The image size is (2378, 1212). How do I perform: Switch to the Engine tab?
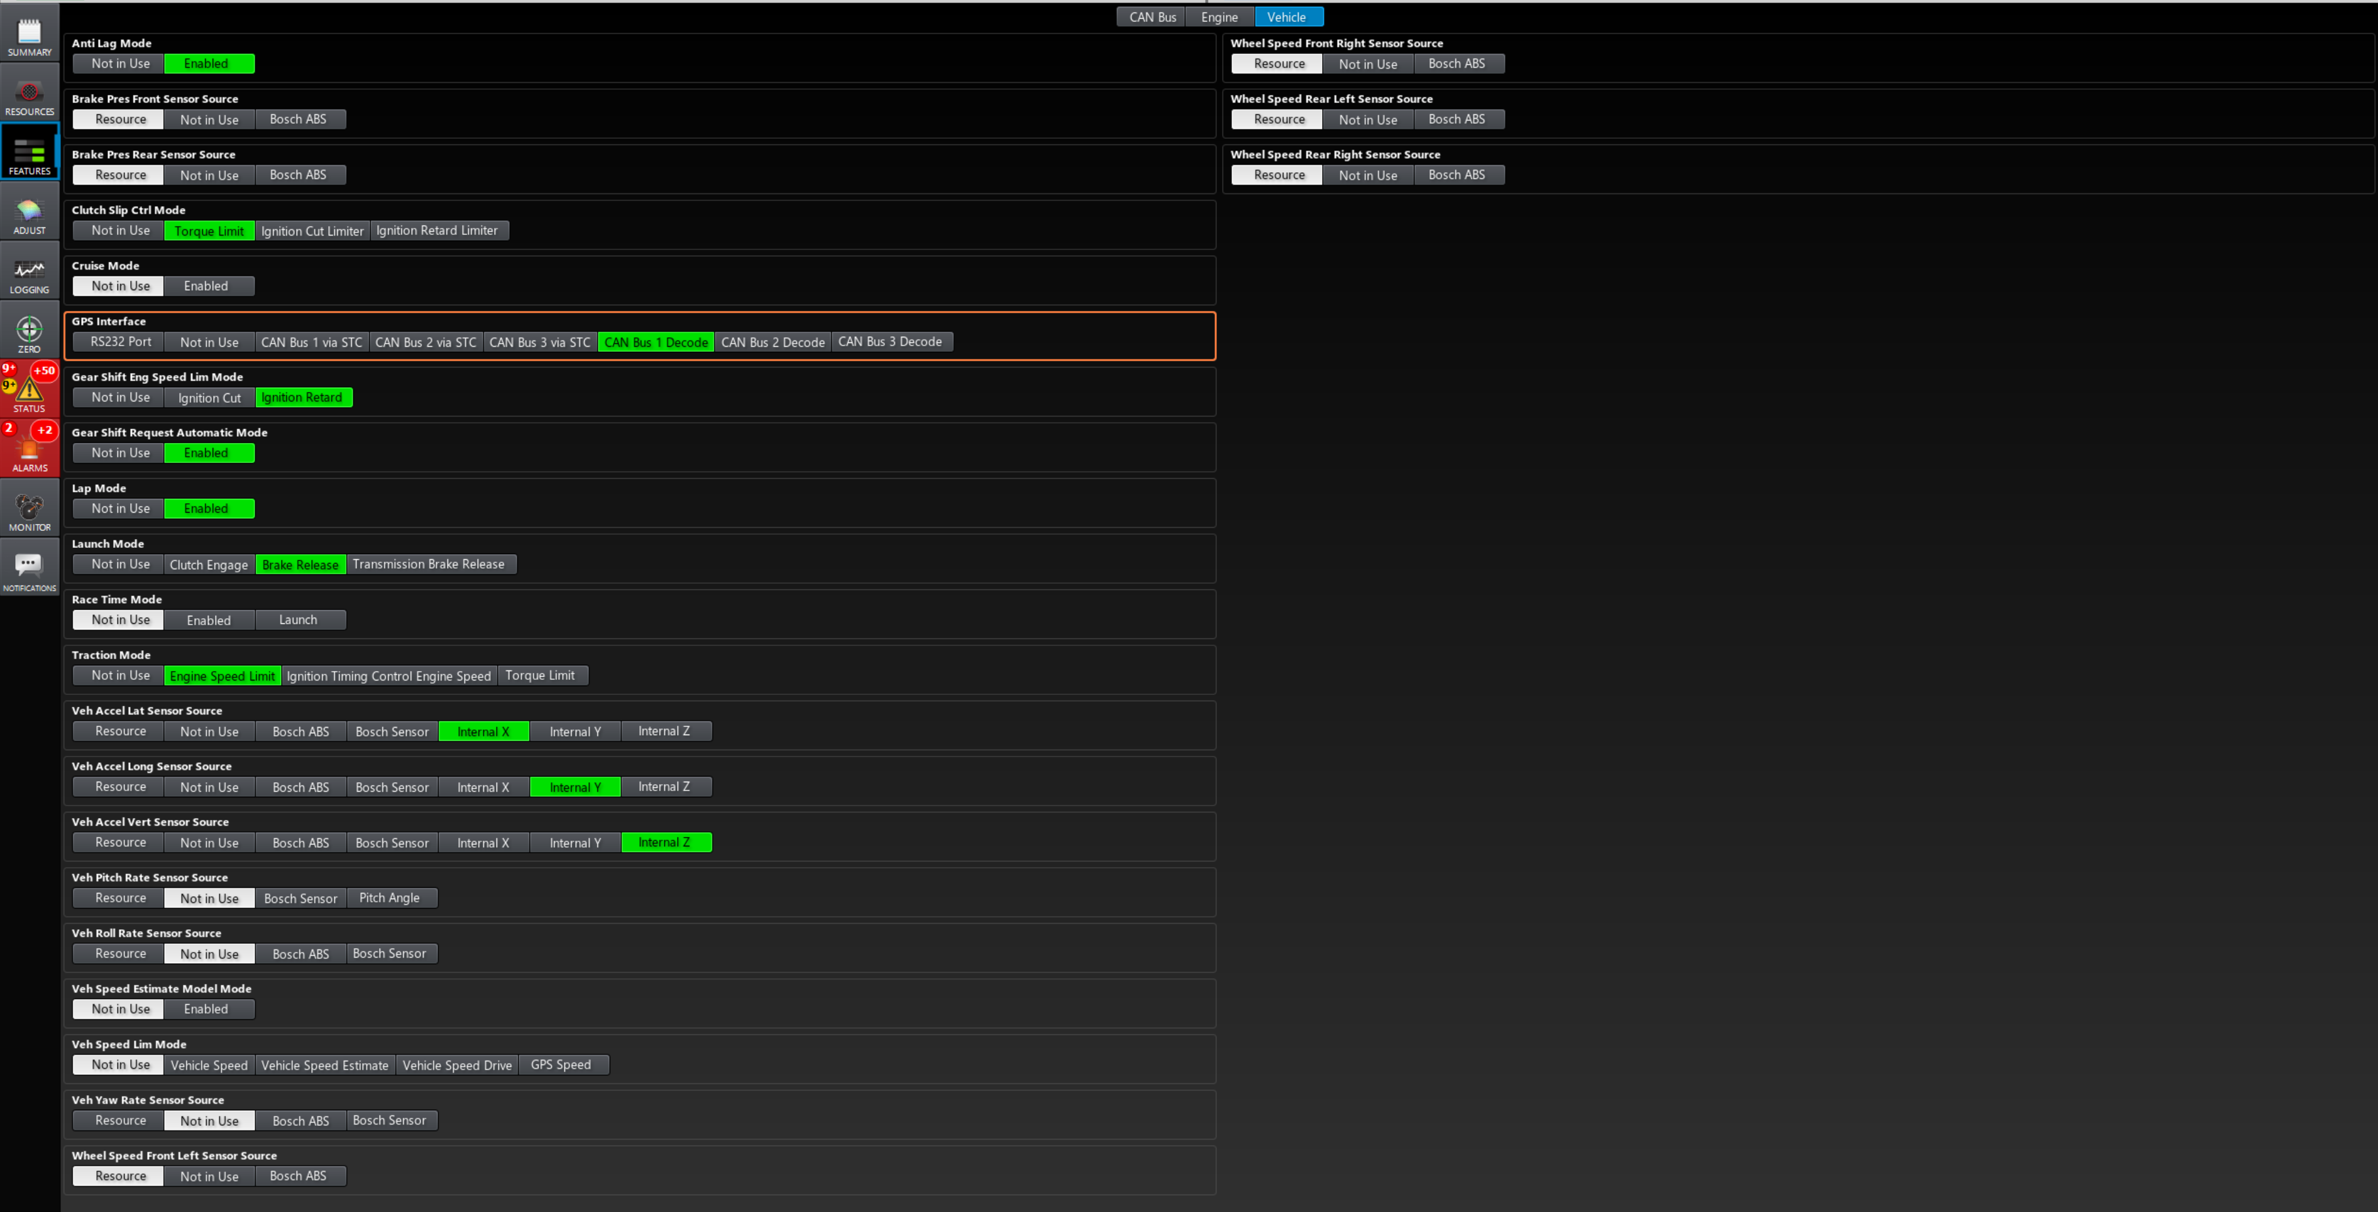1218,16
